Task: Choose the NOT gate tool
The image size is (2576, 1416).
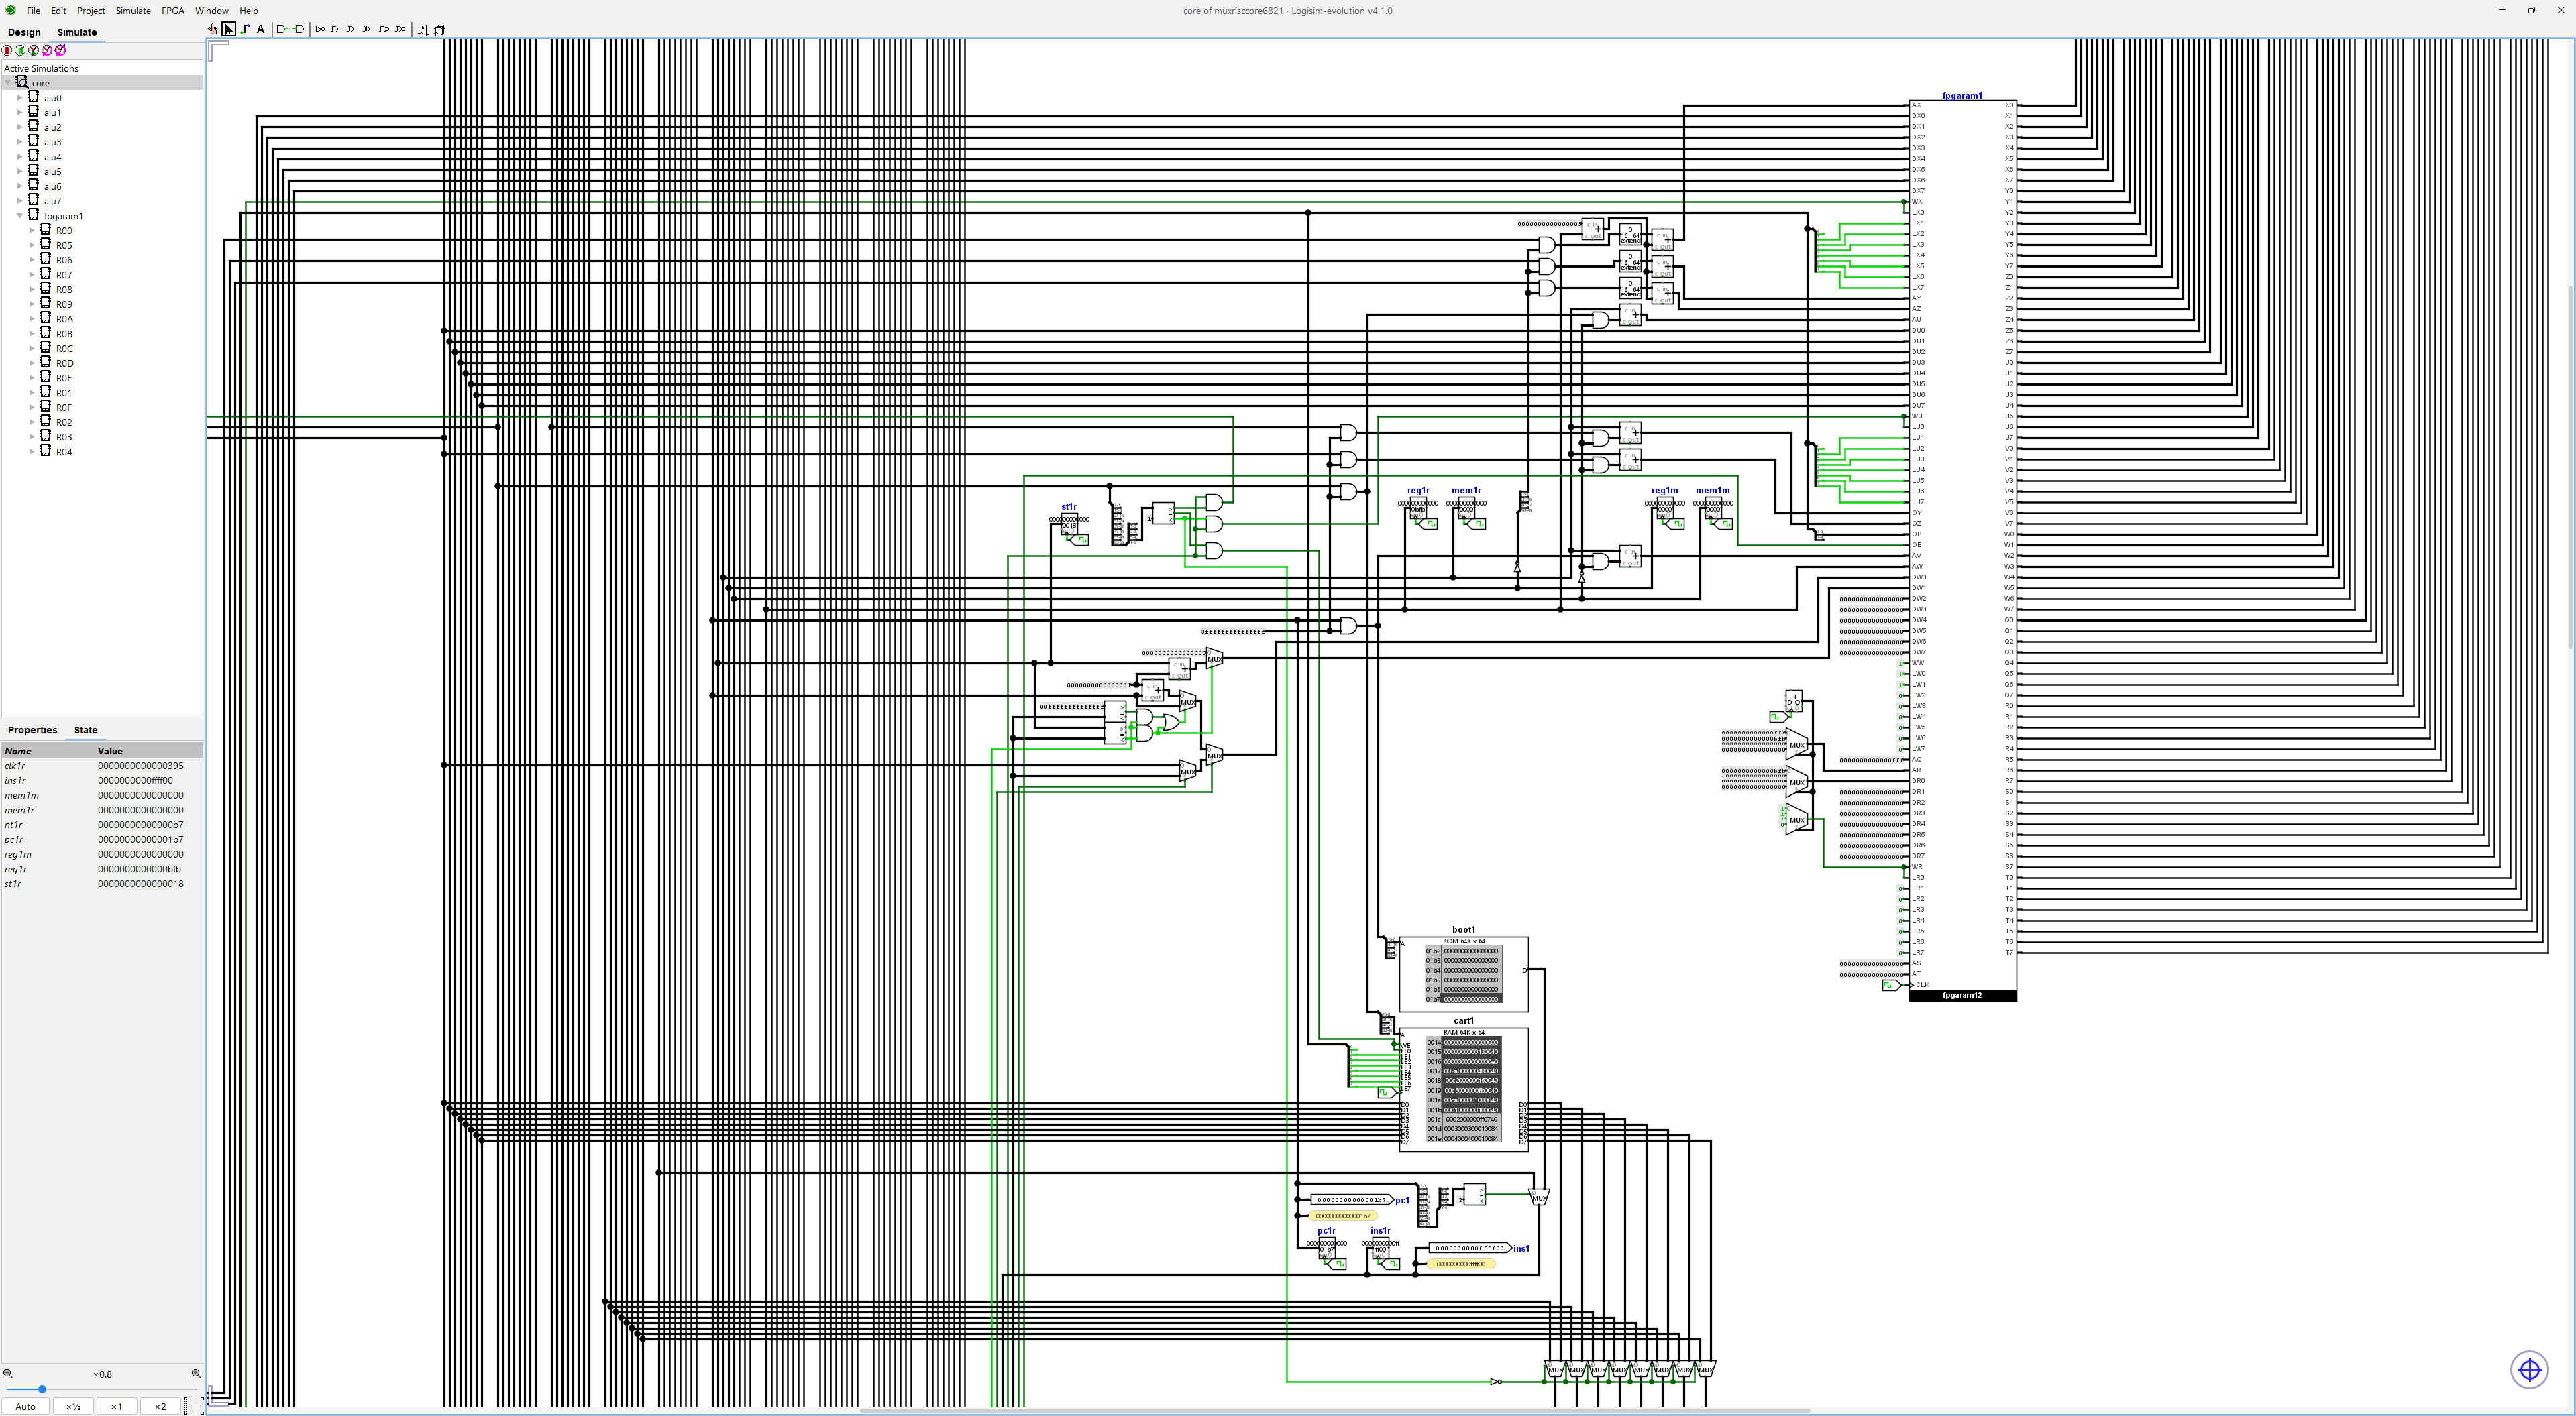Action: pos(320,30)
